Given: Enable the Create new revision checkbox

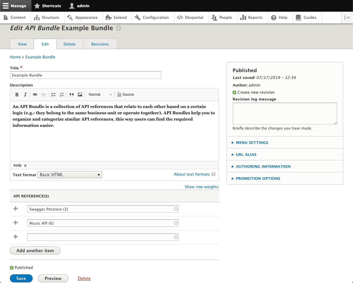Looking at the screenshot, I should pos(234,92).
